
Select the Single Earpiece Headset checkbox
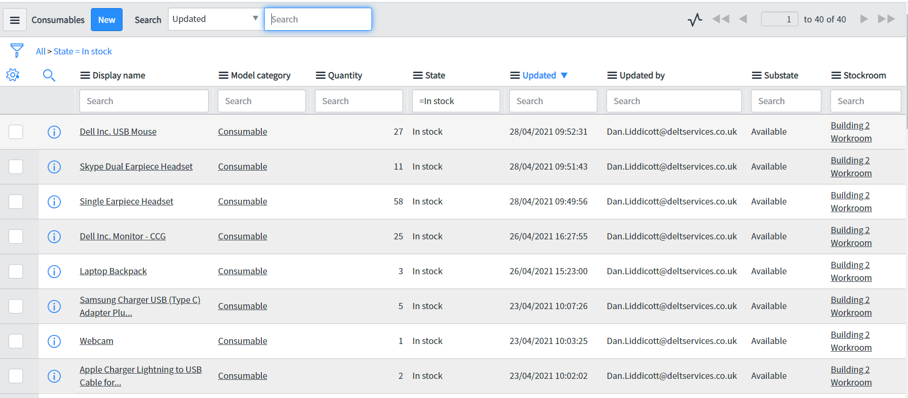point(16,202)
